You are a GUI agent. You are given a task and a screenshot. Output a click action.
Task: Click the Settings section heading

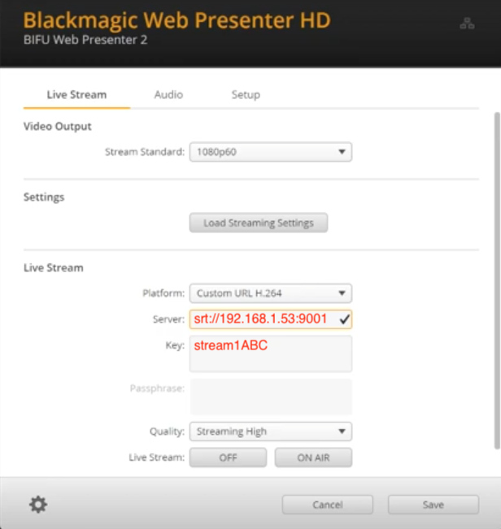pyautogui.click(x=44, y=197)
